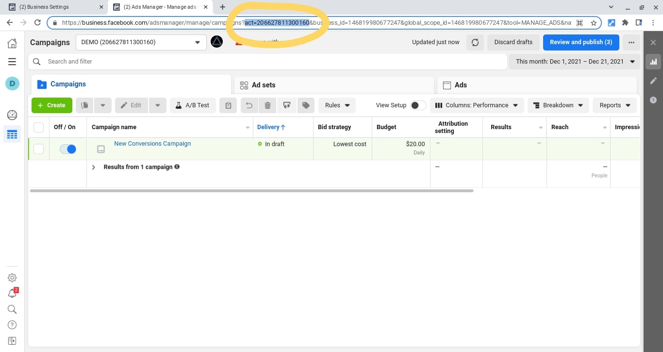Viewport: 663px width, 352px height.
Task: Click the Search magnifier in sidebar
Action: pyautogui.click(x=12, y=309)
